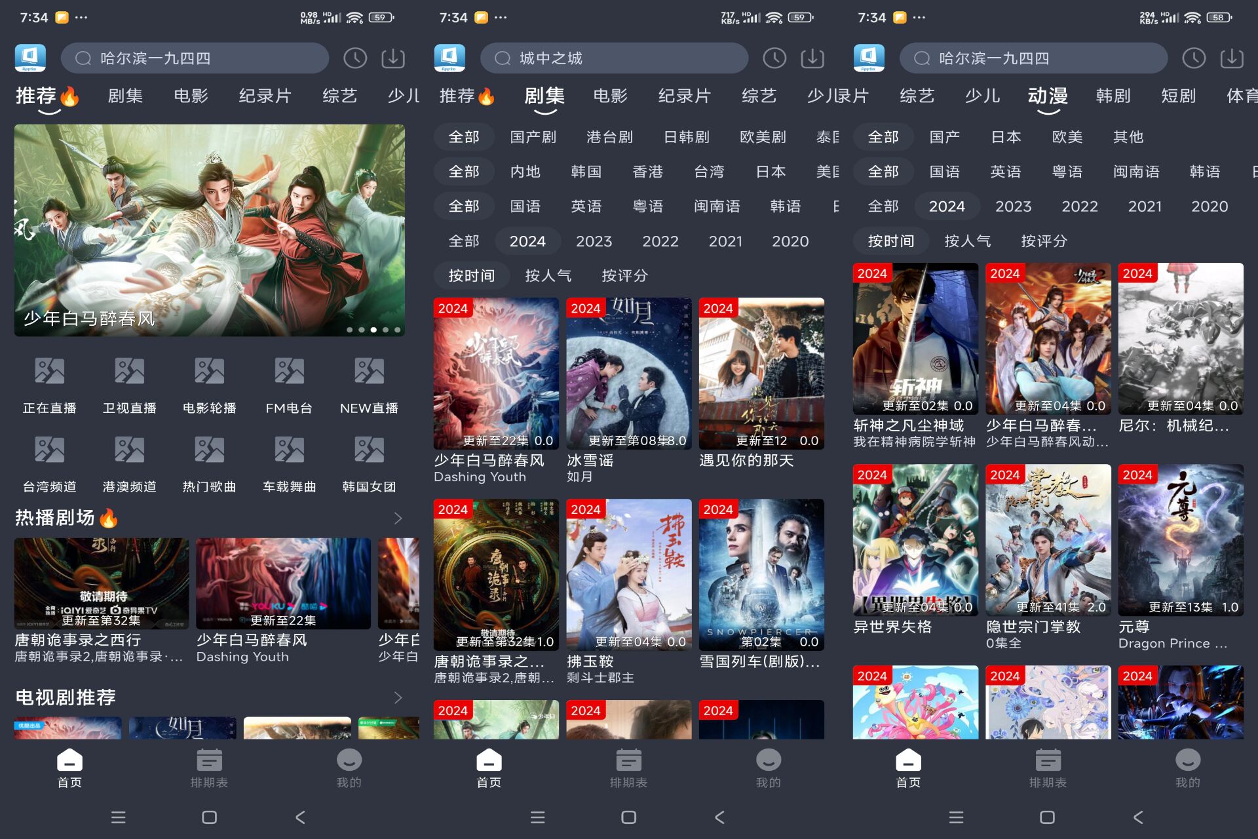Image resolution: width=1258 pixels, height=839 pixels.
Task: Open downloads icon in middle panel
Action: pyautogui.click(x=812, y=58)
